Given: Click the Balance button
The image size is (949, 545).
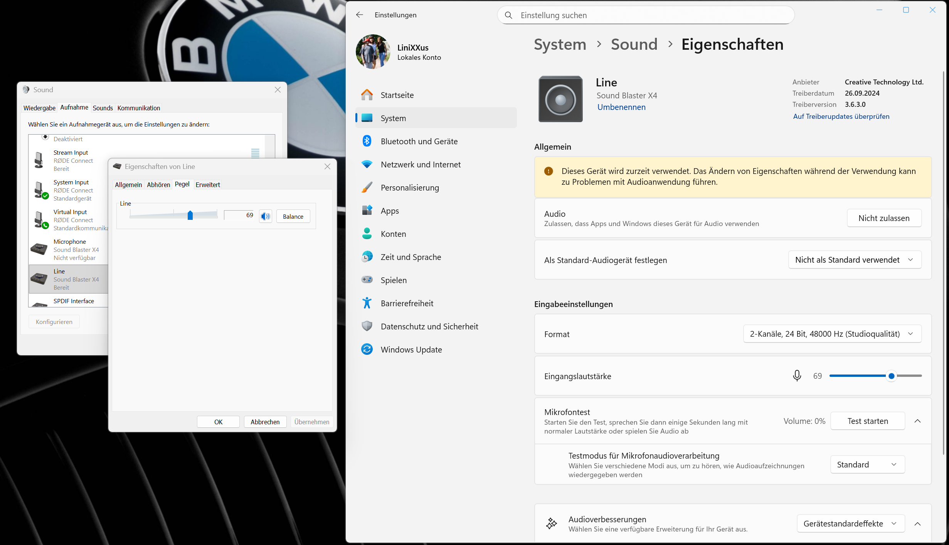Looking at the screenshot, I should click(293, 216).
